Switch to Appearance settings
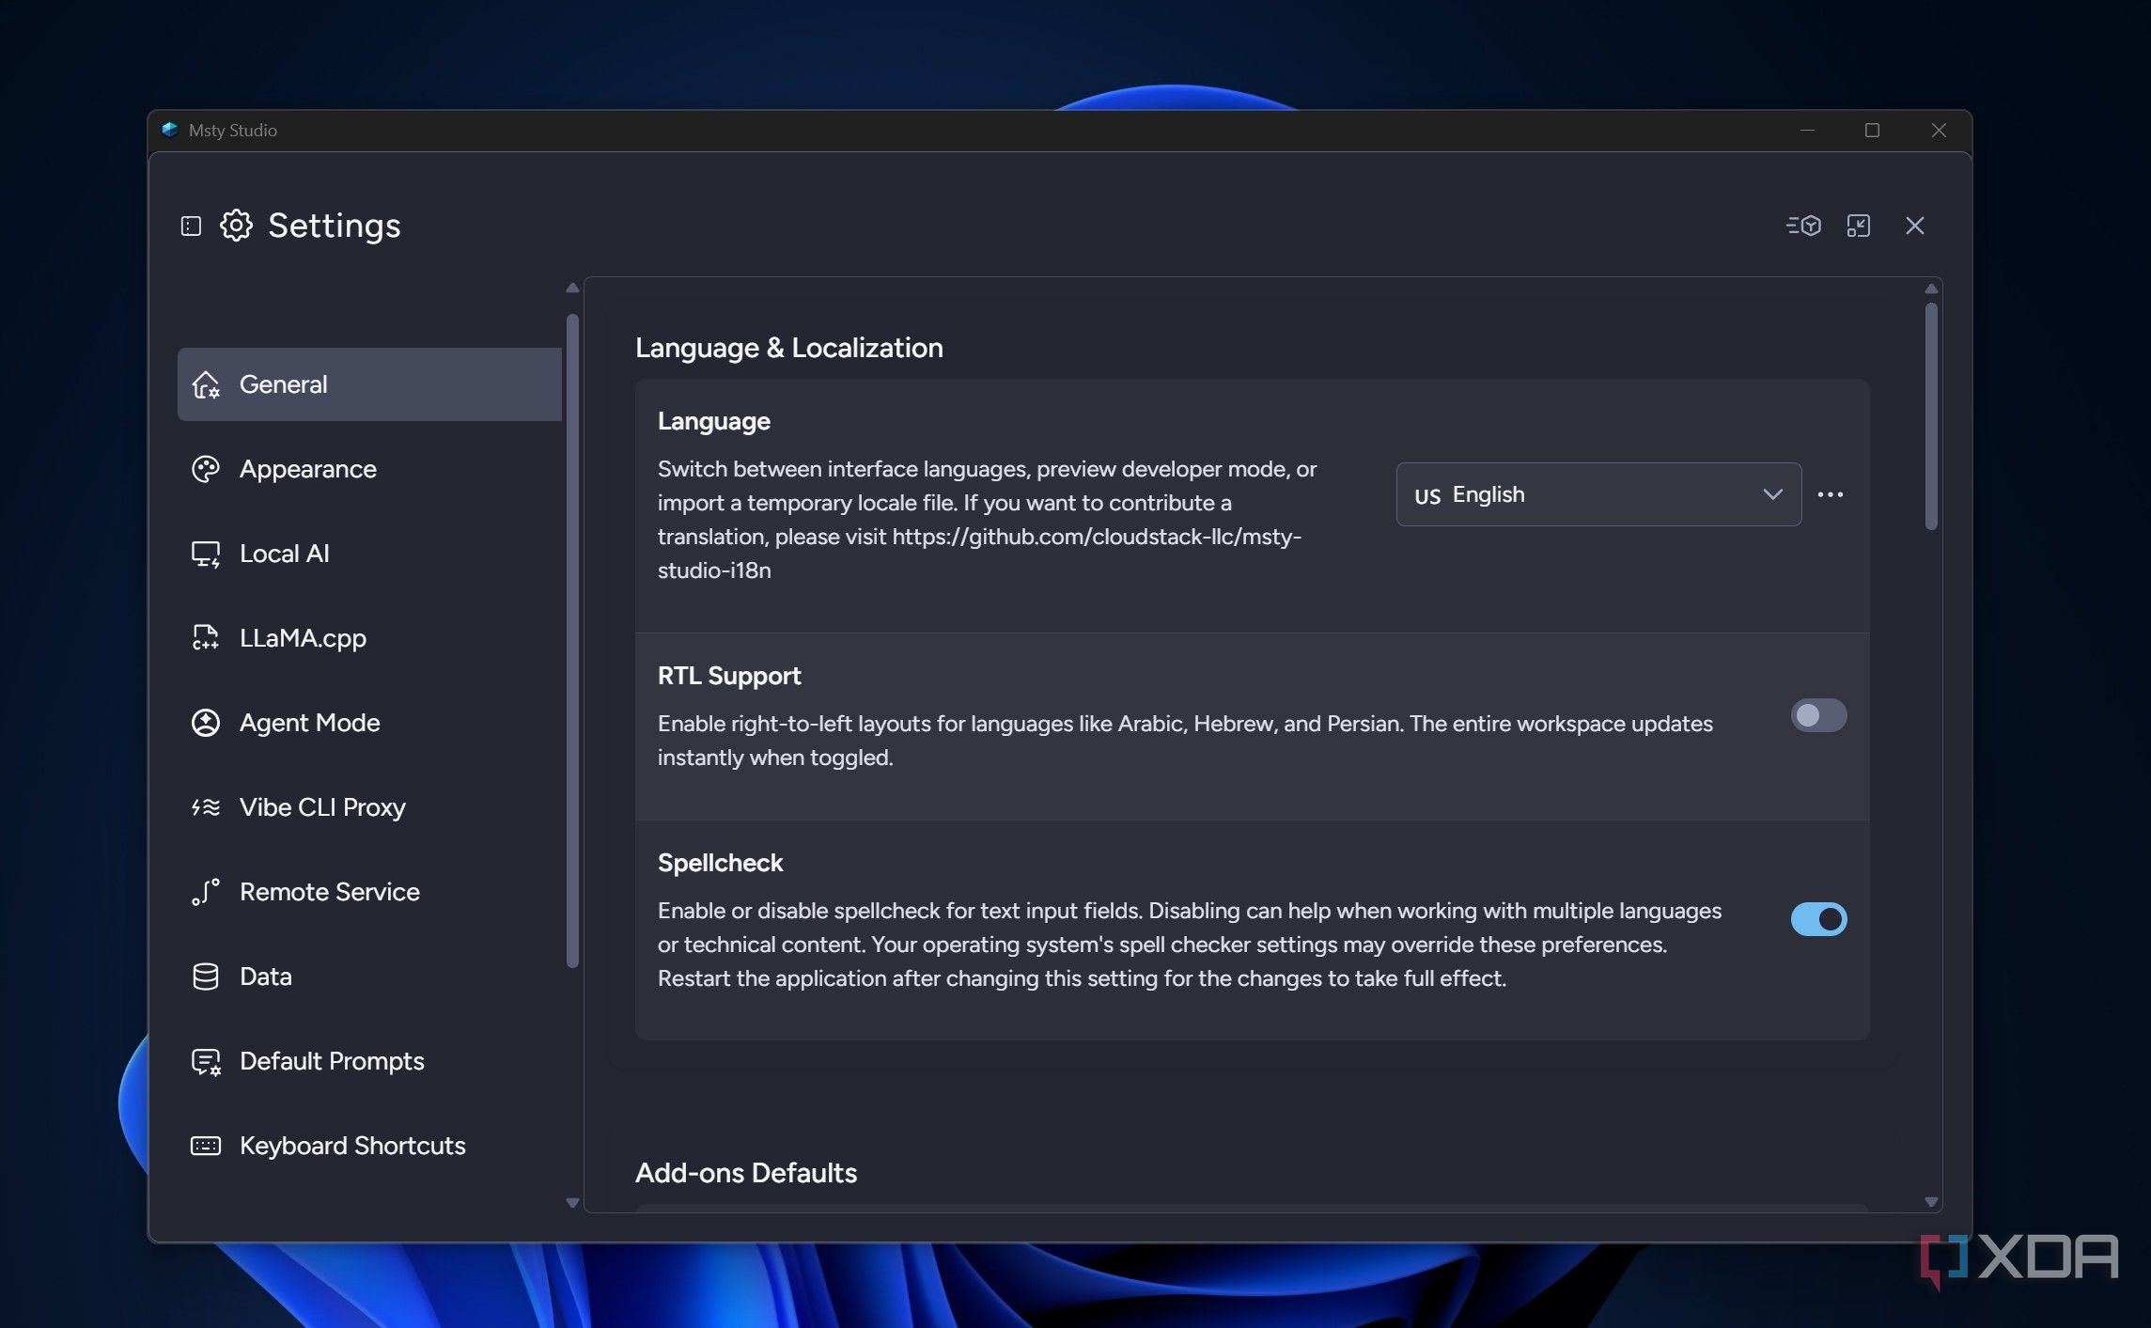2151x1328 pixels. (308, 469)
